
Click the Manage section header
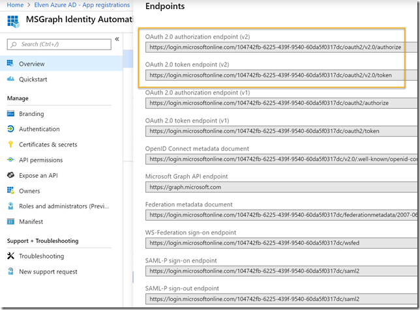(18, 98)
